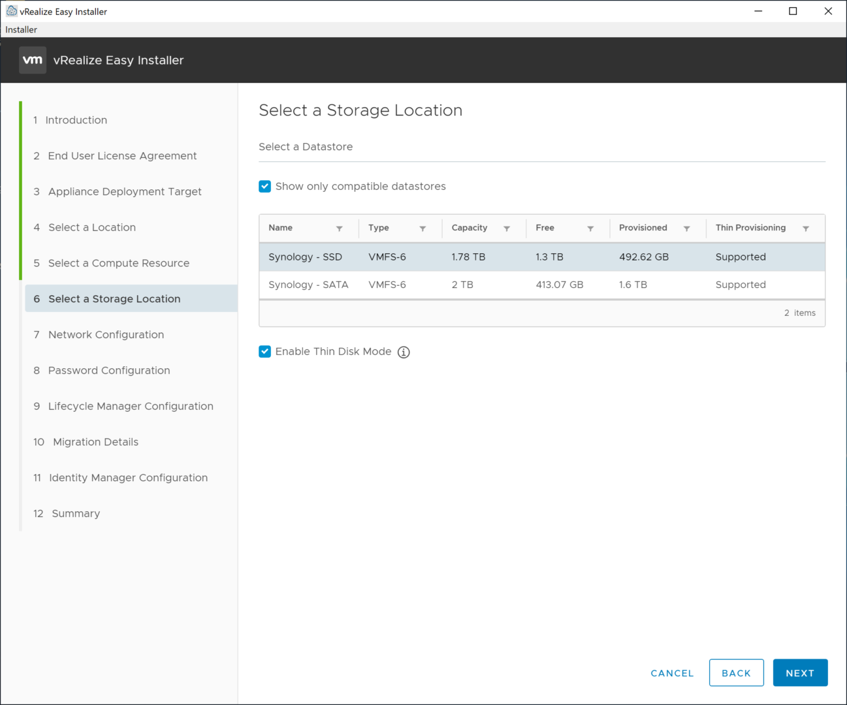Image resolution: width=847 pixels, height=705 pixels.
Task: Open the Summary step in sidebar
Action: pos(76,514)
